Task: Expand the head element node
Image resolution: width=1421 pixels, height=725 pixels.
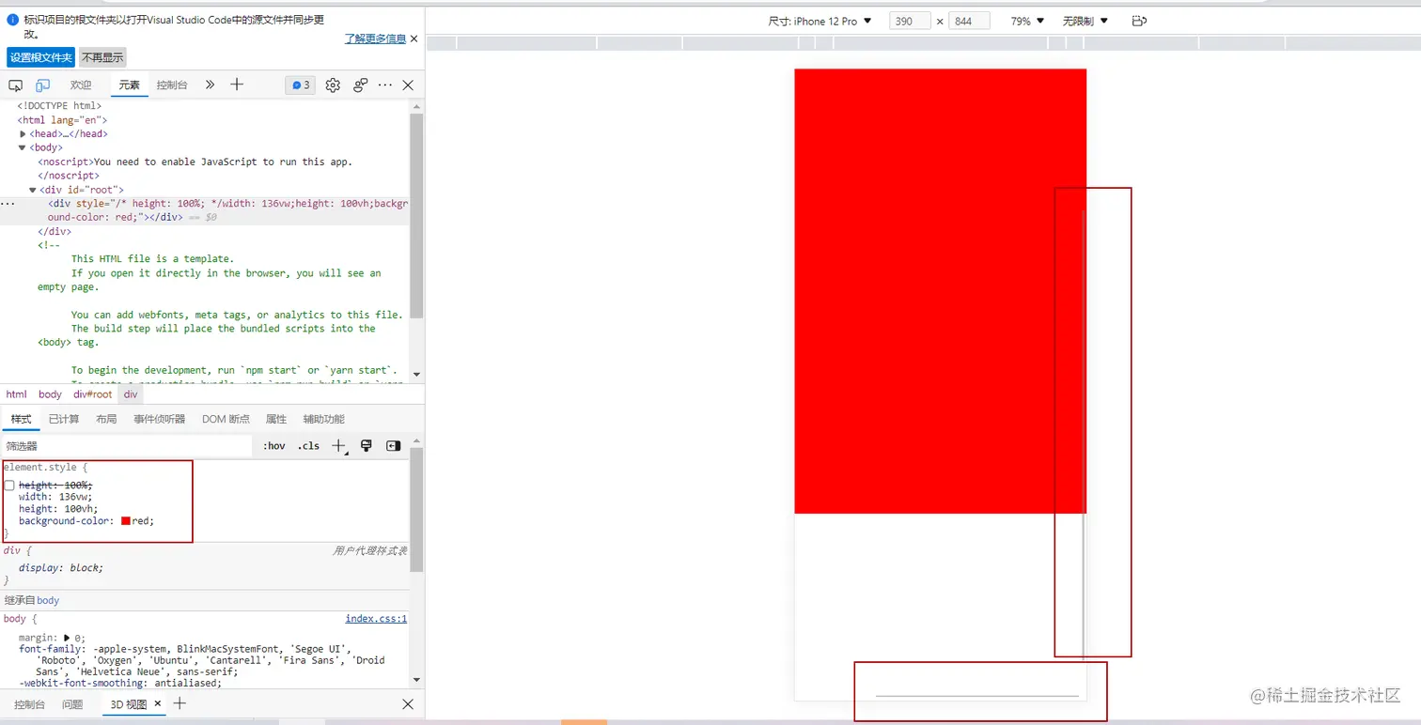Action: click(x=23, y=134)
